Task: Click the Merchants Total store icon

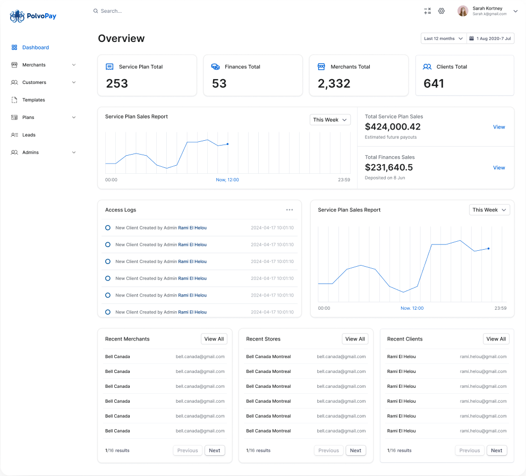Action: [x=321, y=67]
